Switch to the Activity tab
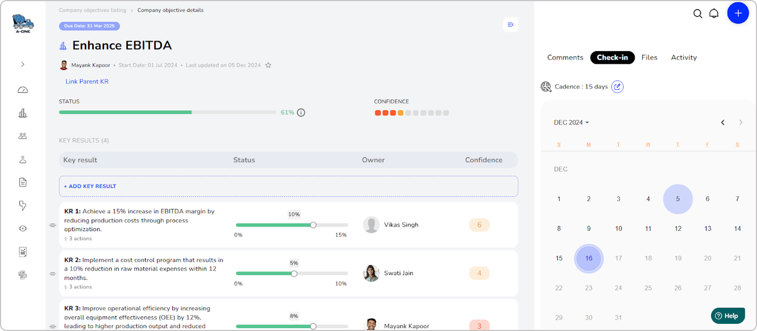The width and height of the screenshot is (757, 331). (683, 58)
